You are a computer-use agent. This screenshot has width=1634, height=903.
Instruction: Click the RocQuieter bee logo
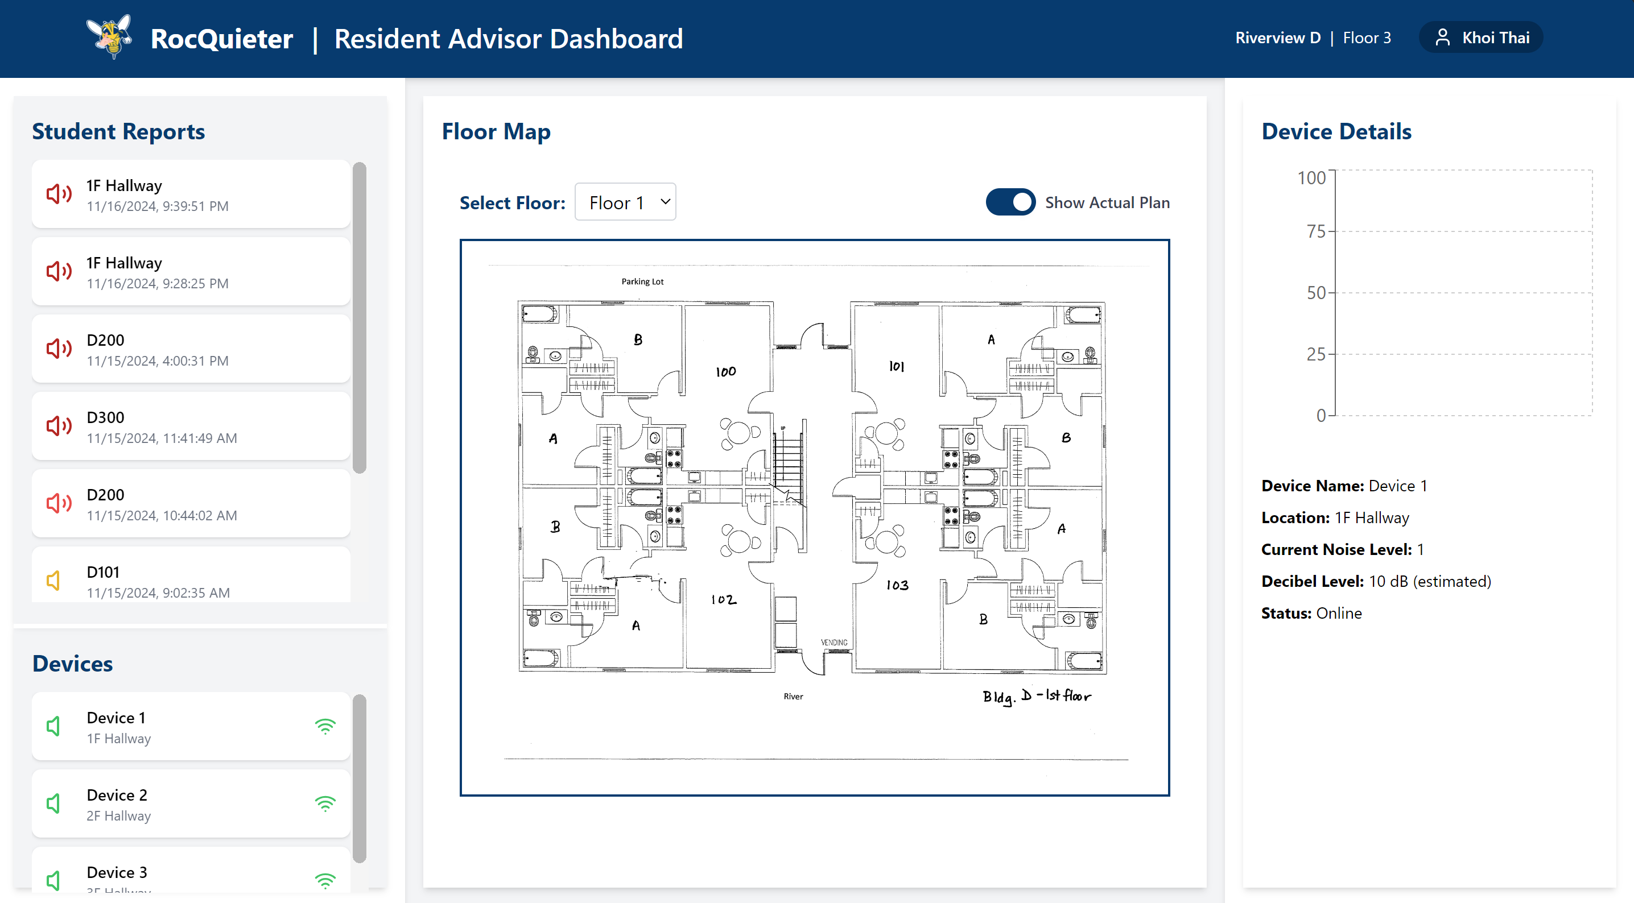point(109,37)
